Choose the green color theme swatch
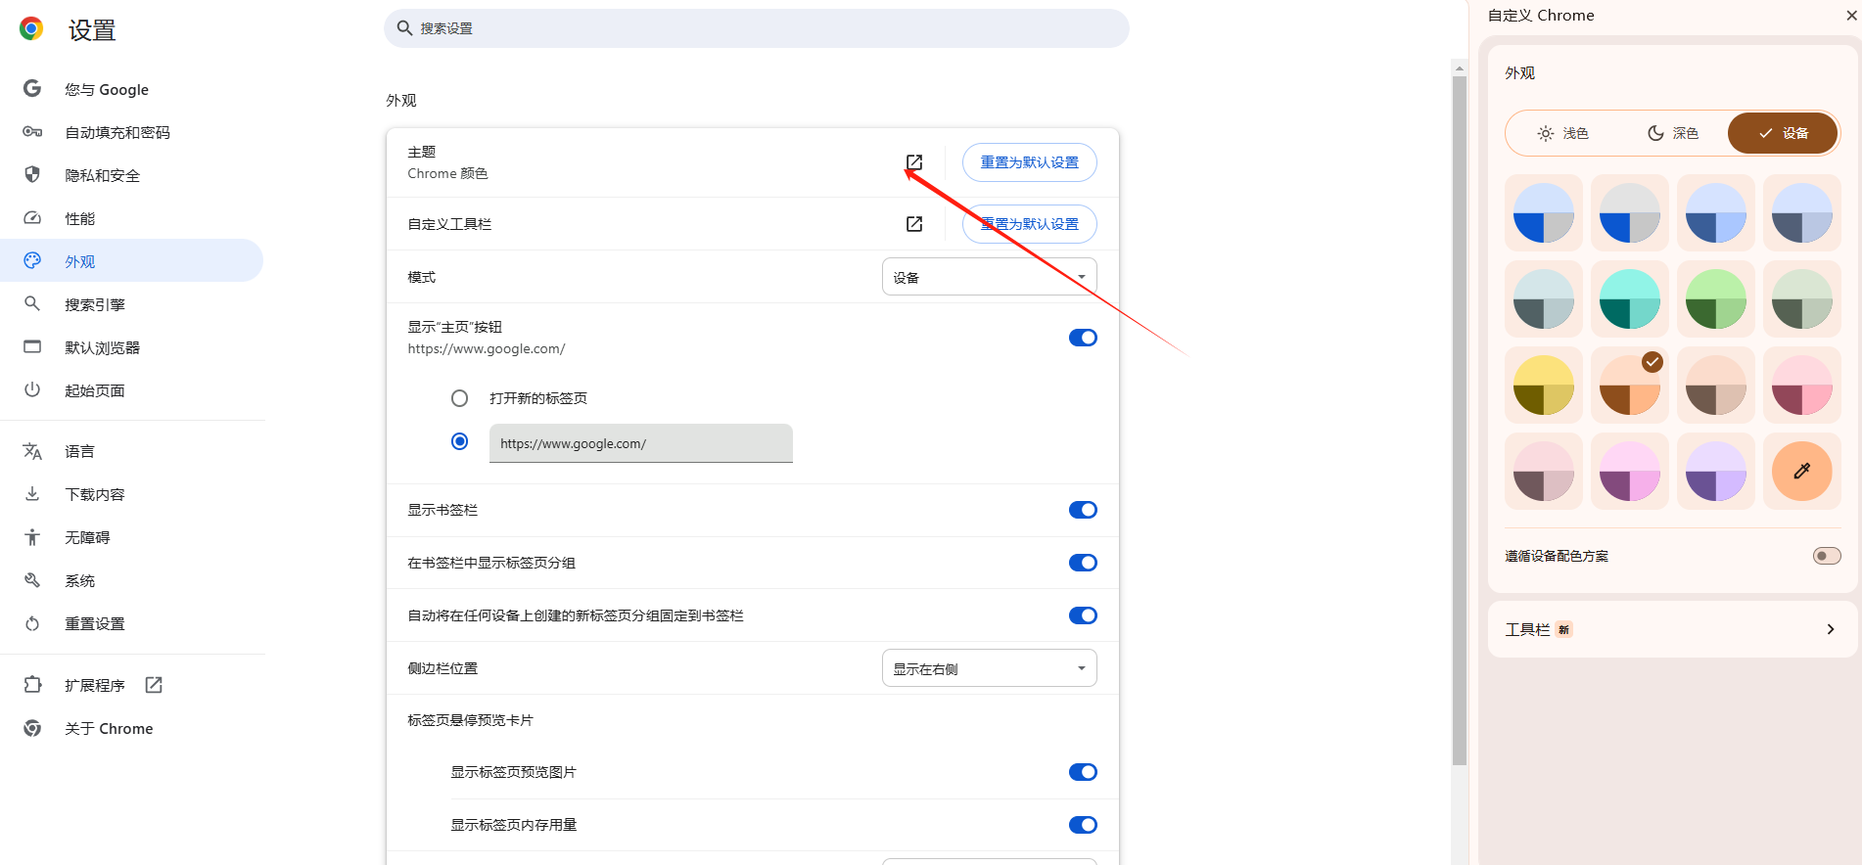 click(1716, 298)
